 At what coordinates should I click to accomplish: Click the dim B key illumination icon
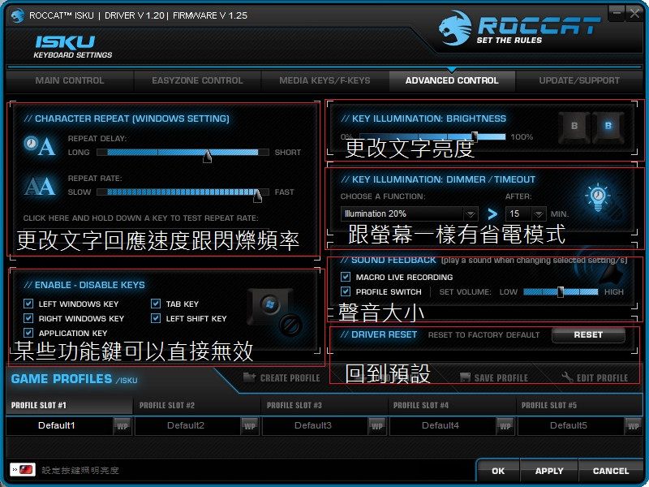pos(574,127)
